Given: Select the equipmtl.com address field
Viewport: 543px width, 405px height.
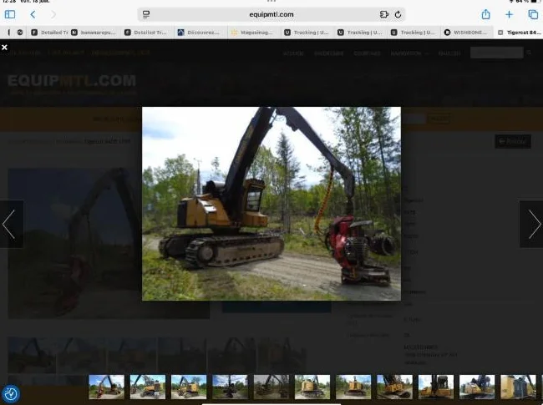Looking at the screenshot, I should pyautogui.click(x=271, y=14).
